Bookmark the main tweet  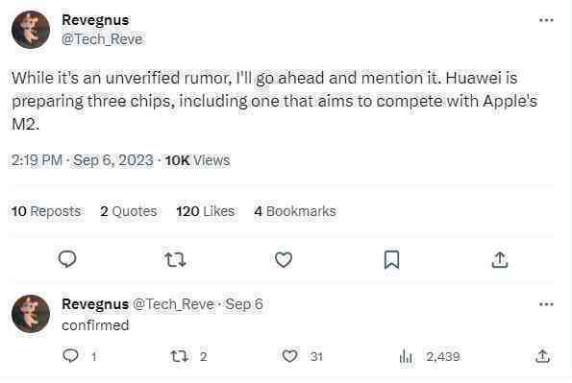point(392,259)
